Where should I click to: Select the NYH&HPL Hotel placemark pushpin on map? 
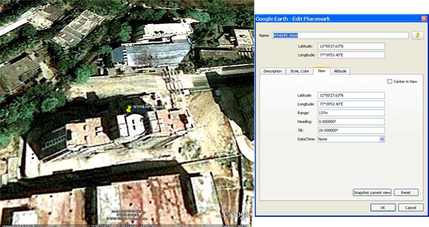pos(129,109)
